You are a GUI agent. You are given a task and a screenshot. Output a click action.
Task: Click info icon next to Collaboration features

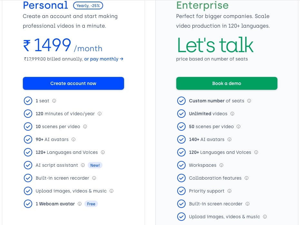click(x=247, y=178)
